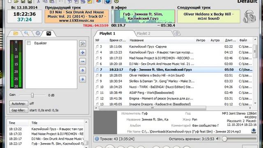263x148 pixels.
Task: Select track 6 DJ Niki Sex Drunk row
Action: [173, 64]
